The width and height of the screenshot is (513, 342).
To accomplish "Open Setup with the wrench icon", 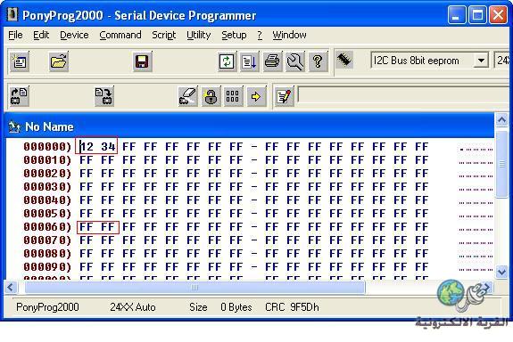I will (295, 61).
